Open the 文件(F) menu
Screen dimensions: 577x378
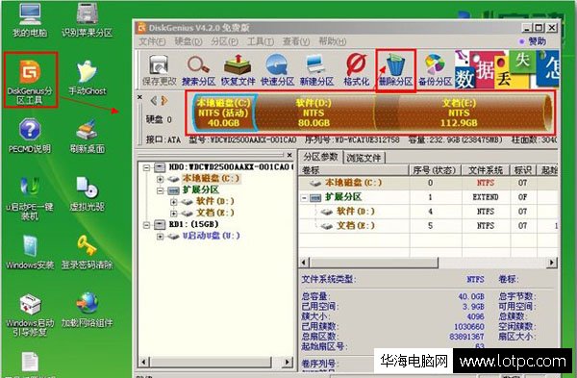click(x=152, y=41)
